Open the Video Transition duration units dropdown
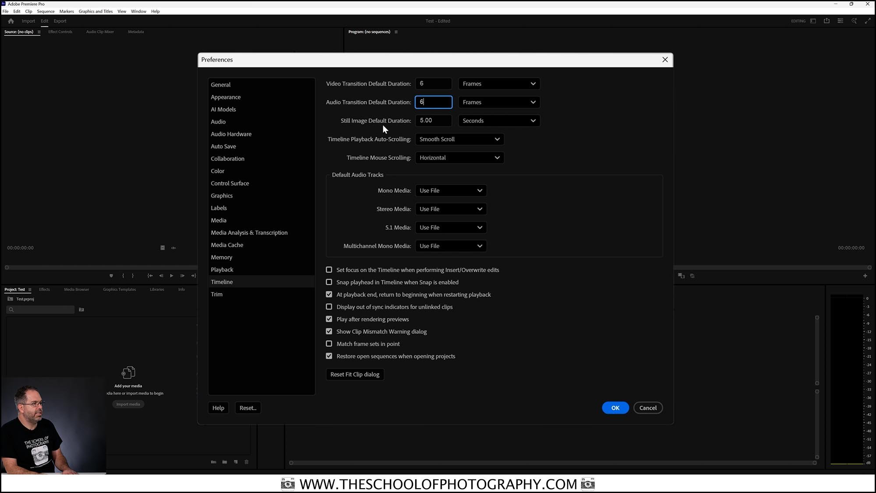Image resolution: width=876 pixels, height=493 pixels. coord(499,84)
